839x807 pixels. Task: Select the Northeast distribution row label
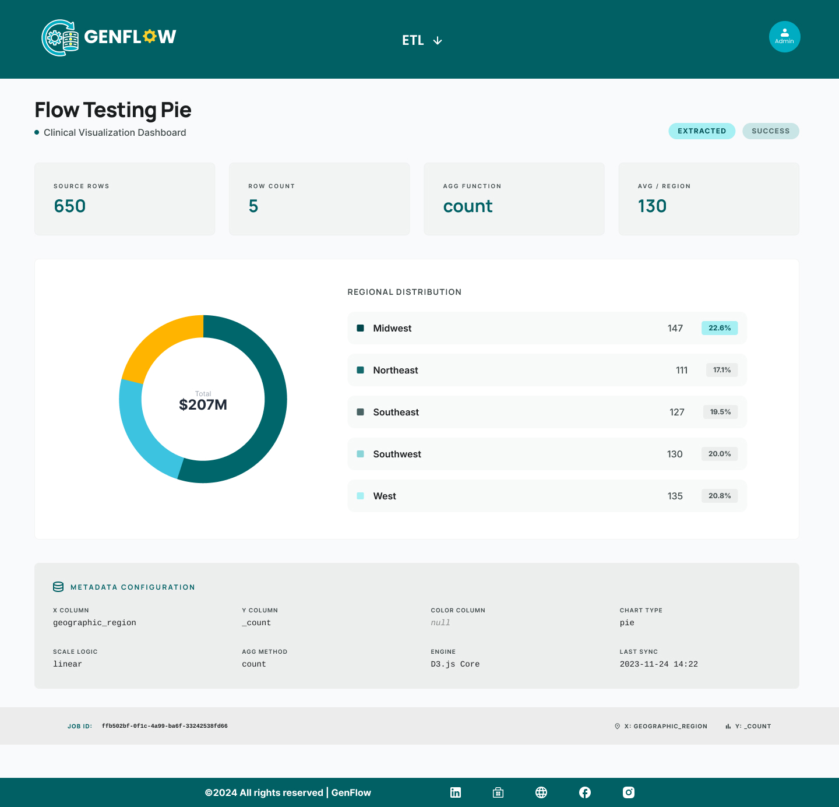[396, 370]
